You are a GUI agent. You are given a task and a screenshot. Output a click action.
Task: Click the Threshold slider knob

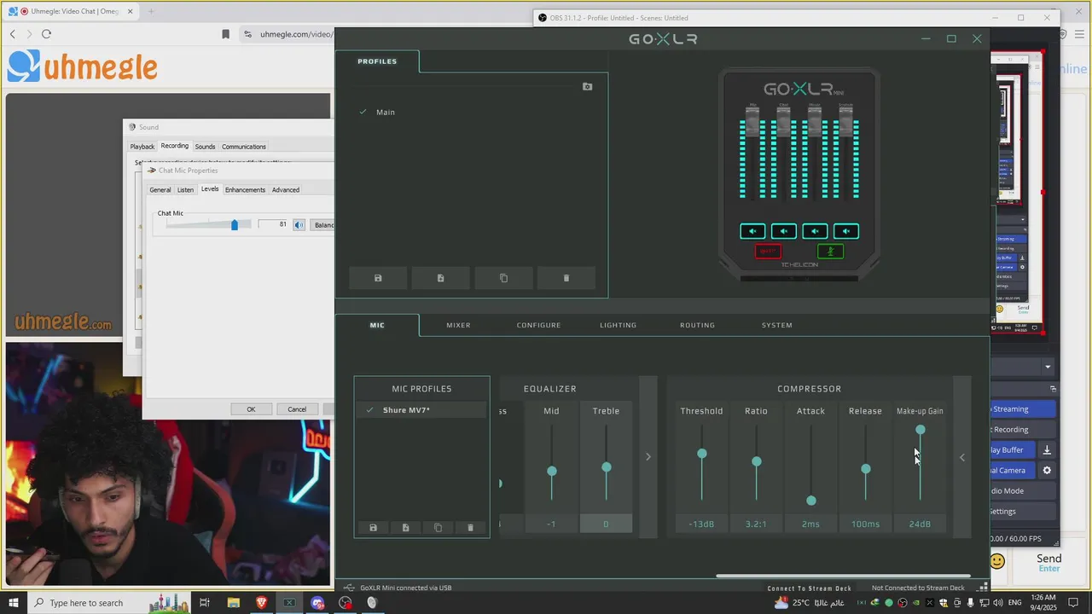[x=701, y=454]
